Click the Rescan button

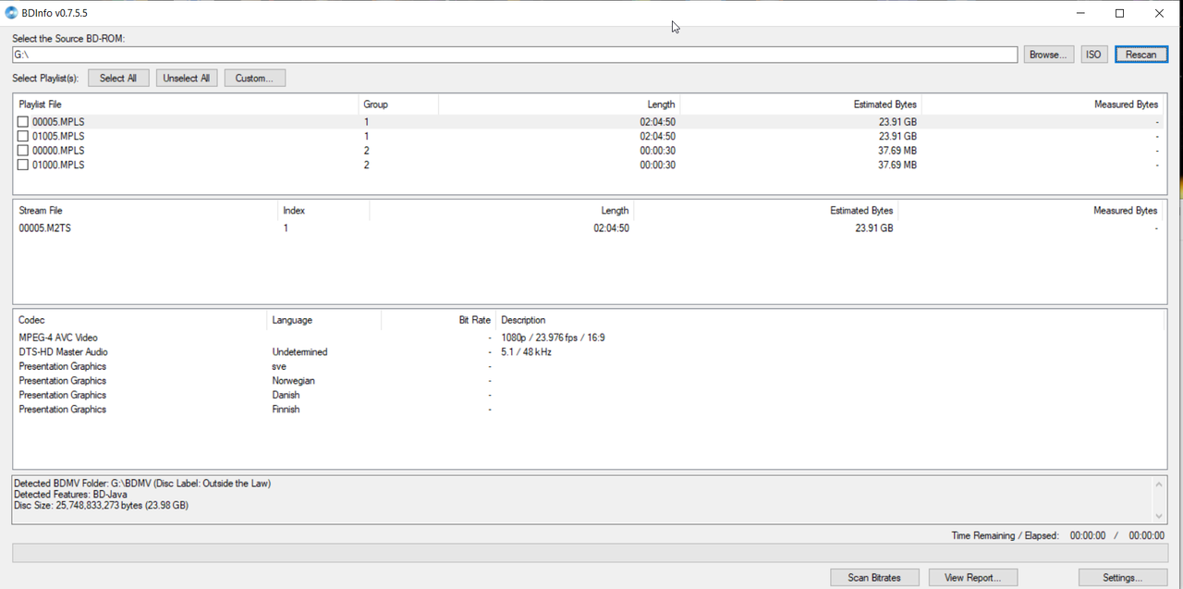coord(1140,55)
